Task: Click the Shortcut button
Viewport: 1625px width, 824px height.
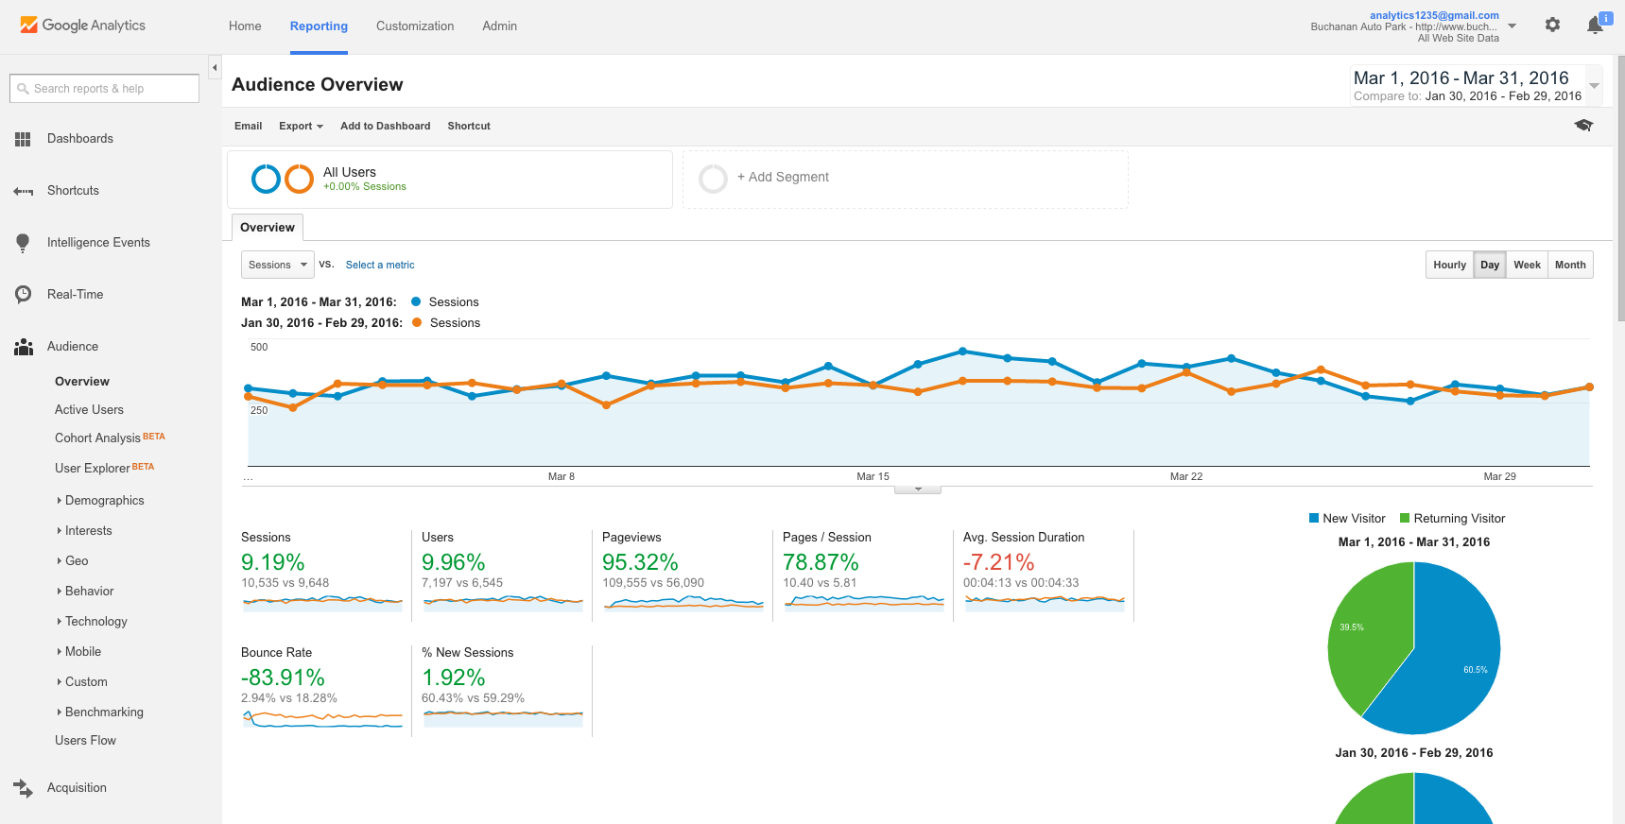Action: tap(469, 126)
